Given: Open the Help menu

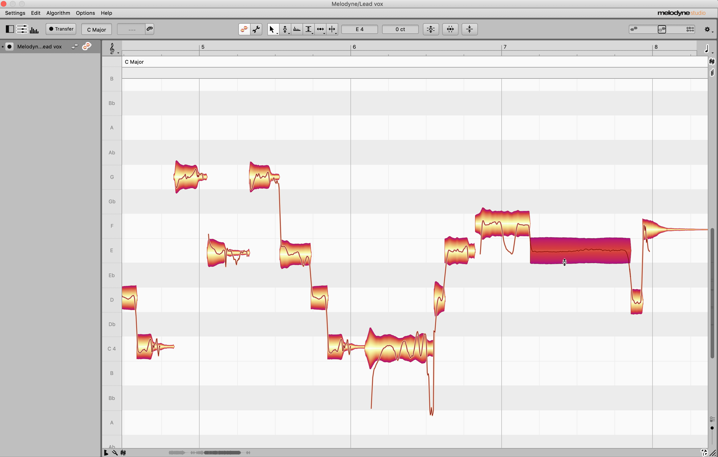Looking at the screenshot, I should (x=106, y=13).
